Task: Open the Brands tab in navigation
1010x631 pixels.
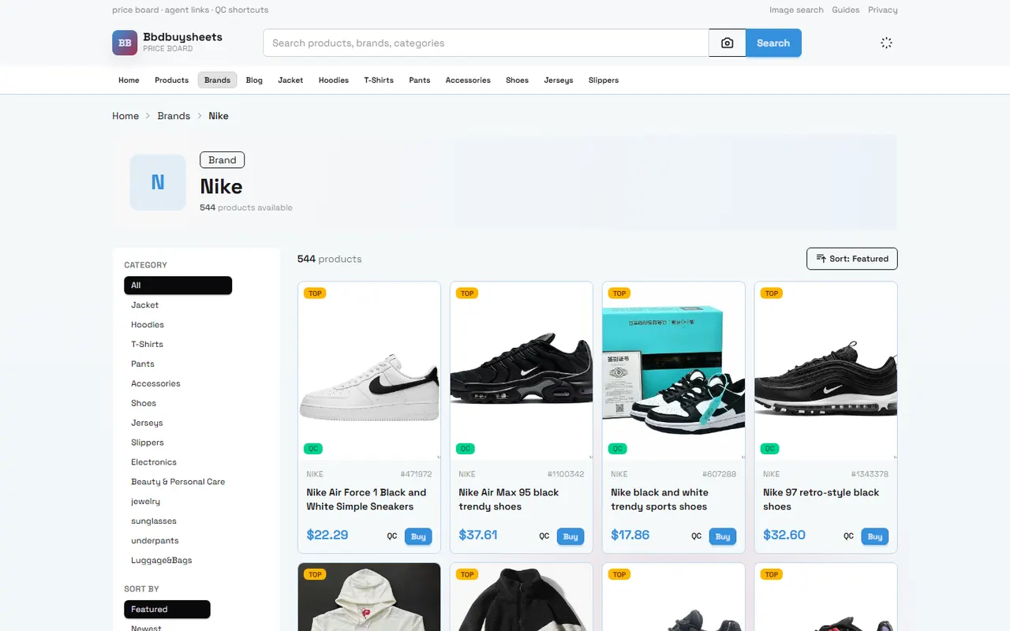Action: coord(217,80)
